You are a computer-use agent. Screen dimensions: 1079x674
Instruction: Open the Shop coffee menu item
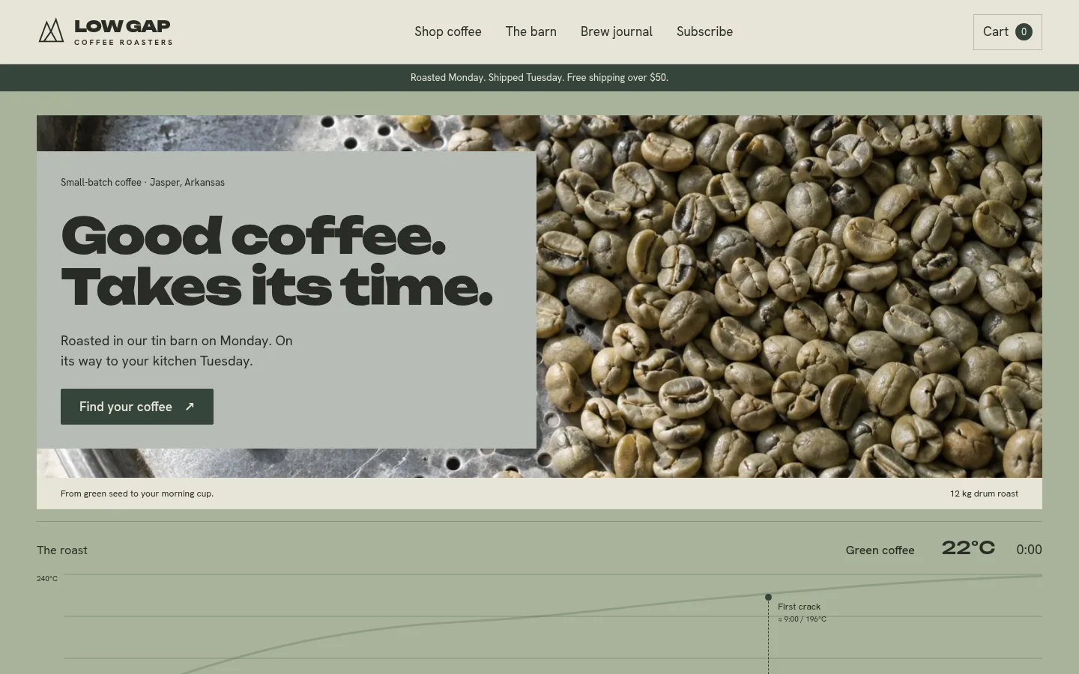click(448, 31)
